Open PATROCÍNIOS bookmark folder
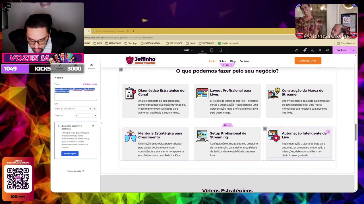This screenshot has width=364, height=204. [113, 43]
